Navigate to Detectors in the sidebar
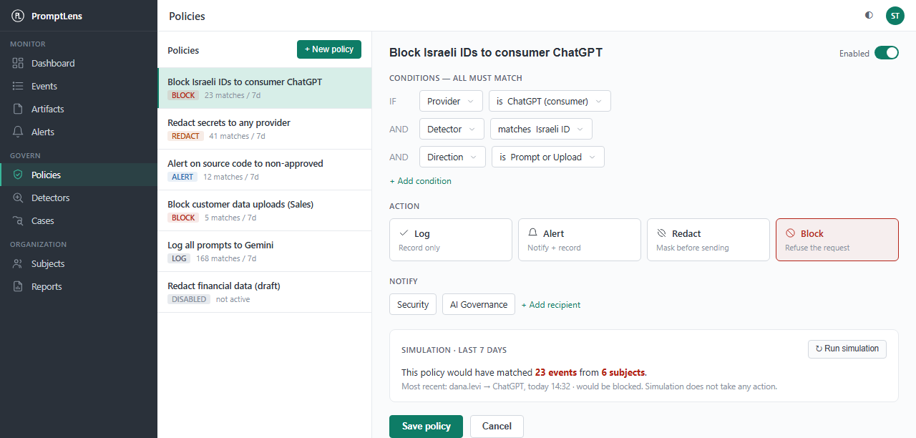Viewport: 916px width, 438px height. coord(79,198)
